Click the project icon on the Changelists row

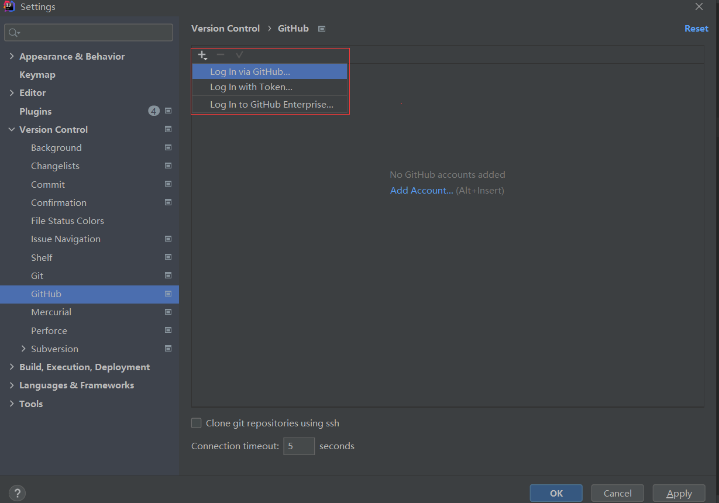point(168,166)
